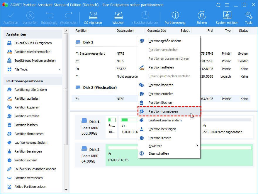Select Disk 1 Basis MBR 500.00GB label
258x194 pixels.
90,127
